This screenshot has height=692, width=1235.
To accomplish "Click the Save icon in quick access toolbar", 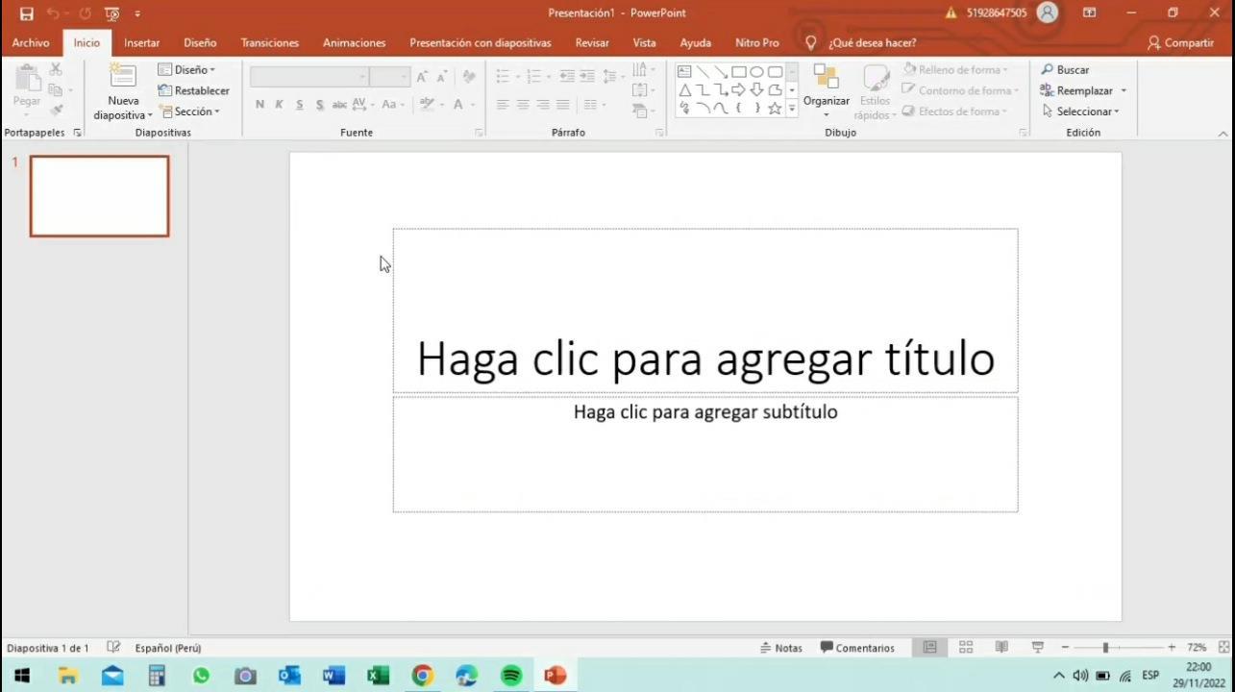I will [x=26, y=13].
